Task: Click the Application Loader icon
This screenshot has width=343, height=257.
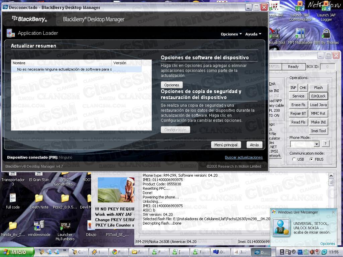Action: pyautogui.click(x=10, y=33)
